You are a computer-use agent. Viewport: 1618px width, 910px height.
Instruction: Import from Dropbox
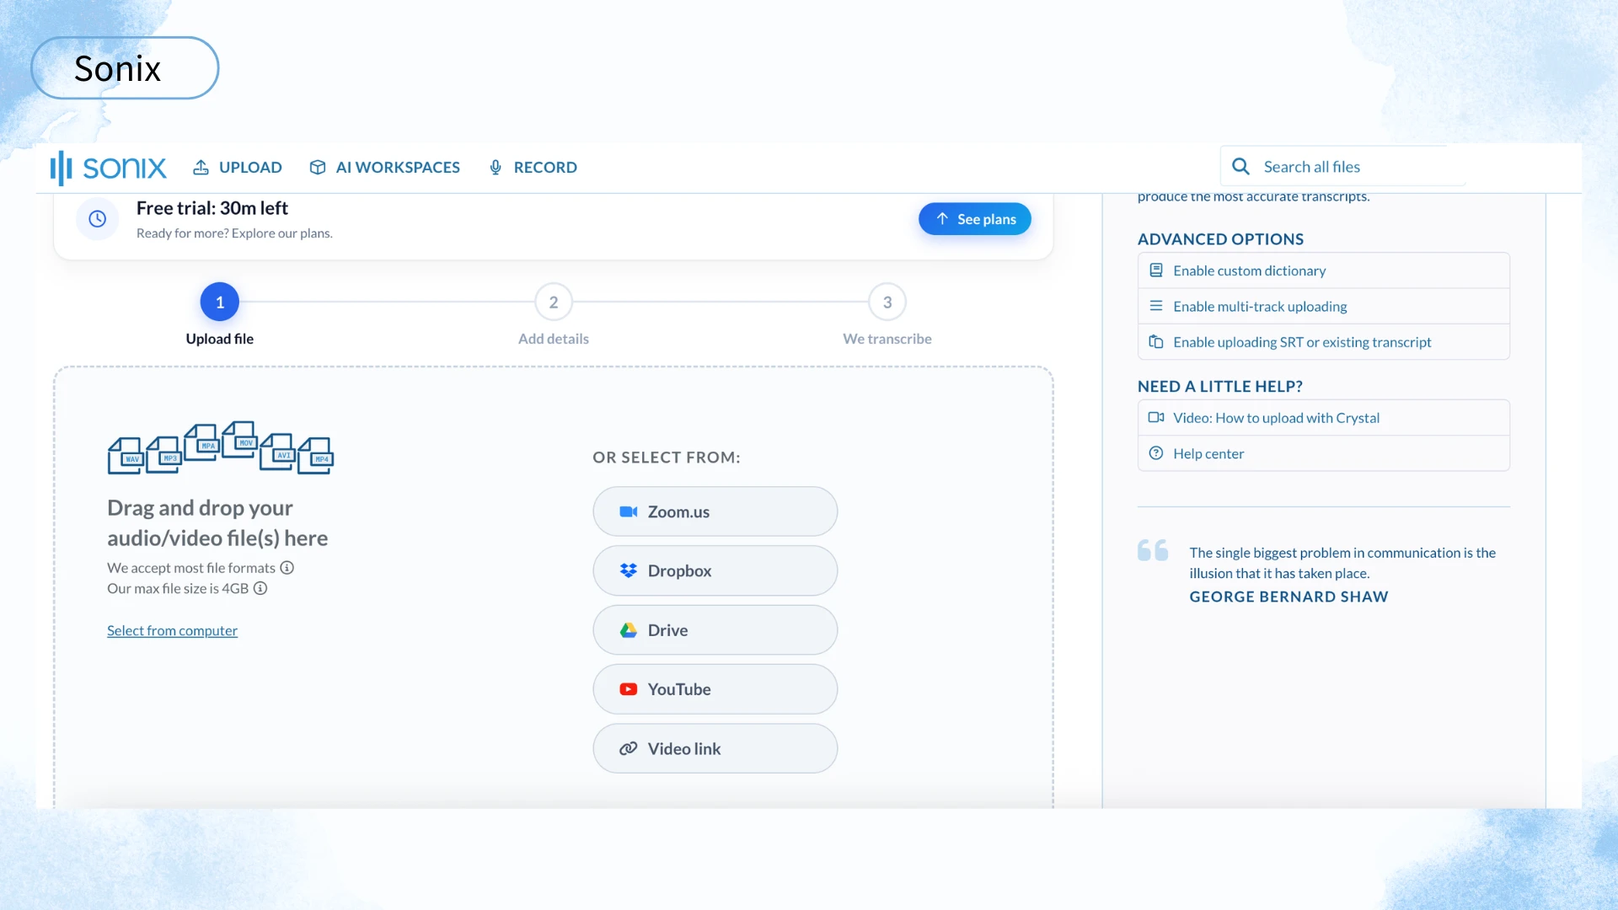click(x=715, y=570)
